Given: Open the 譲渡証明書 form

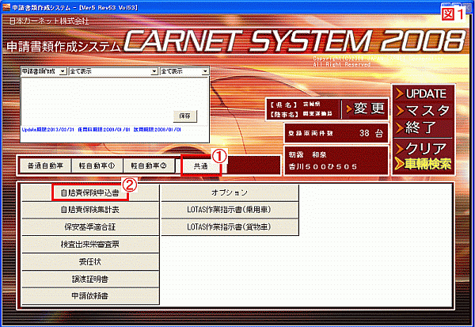Looking at the screenshot, I should [x=90, y=279].
